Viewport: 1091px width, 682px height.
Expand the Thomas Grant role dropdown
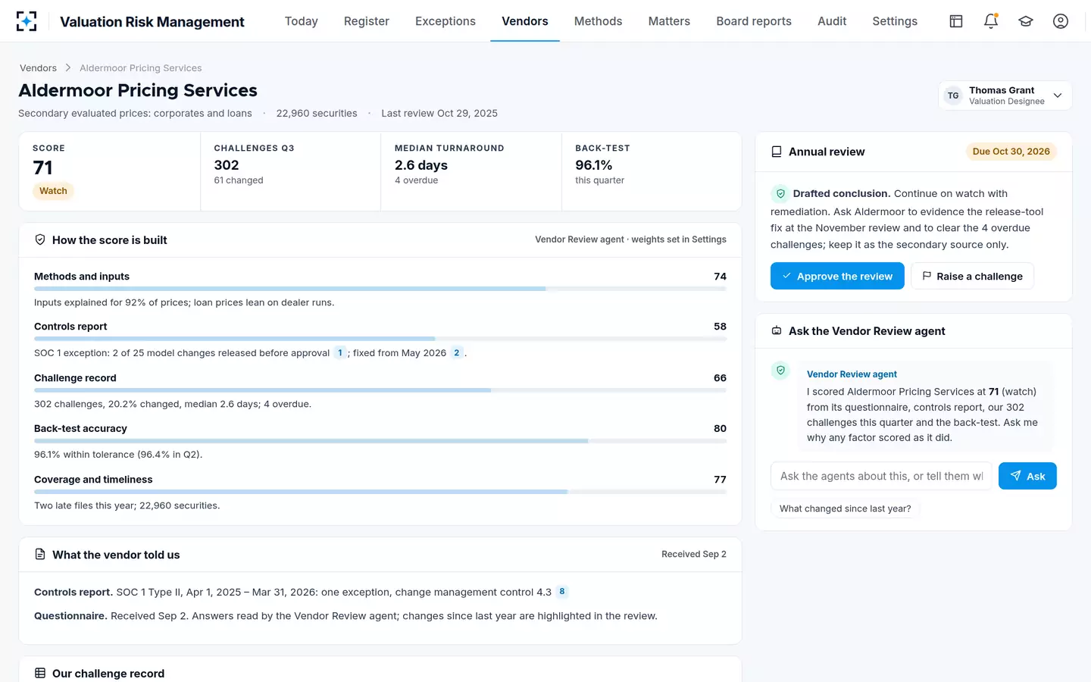(x=1005, y=95)
